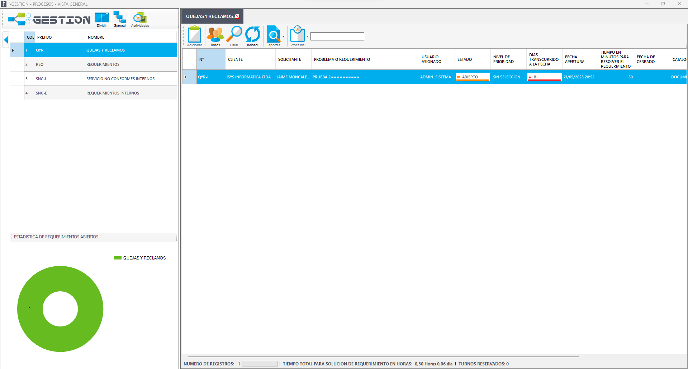Click the Dividir split view icon
688x369 pixels.
[102, 19]
